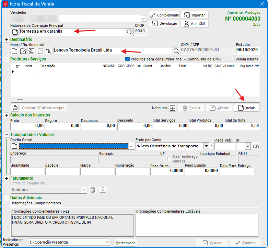Collapse Produtos / Serviços section
The image size is (268, 248).
point(7,59)
